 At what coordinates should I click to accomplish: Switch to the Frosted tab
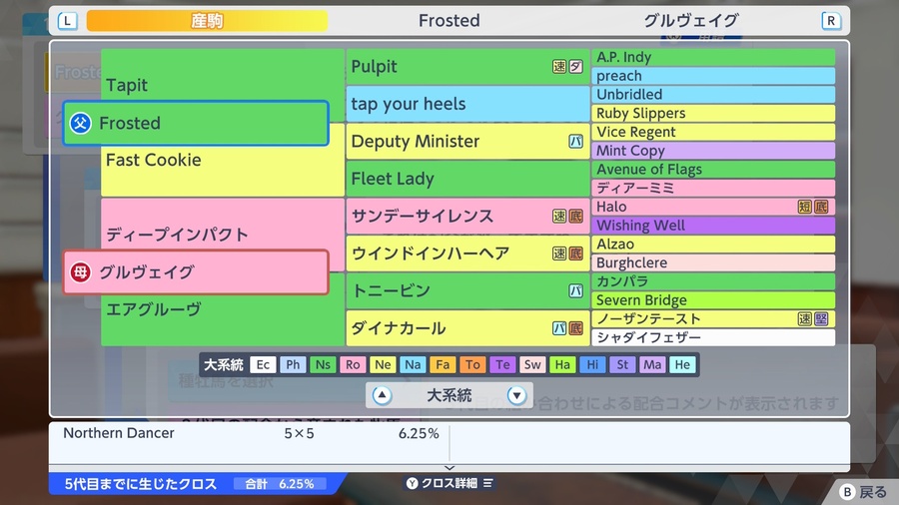tap(449, 21)
